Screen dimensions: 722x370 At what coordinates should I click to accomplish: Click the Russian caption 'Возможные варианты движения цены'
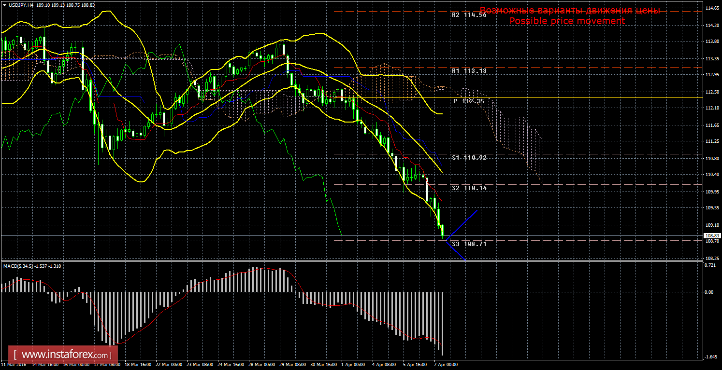[x=570, y=11]
